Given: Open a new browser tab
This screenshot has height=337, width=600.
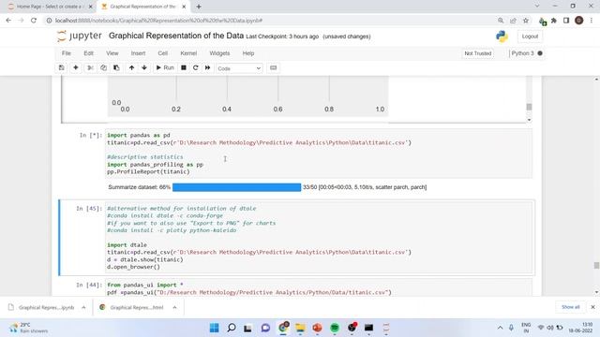Looking at the screenshot, I should coord(199,7).
